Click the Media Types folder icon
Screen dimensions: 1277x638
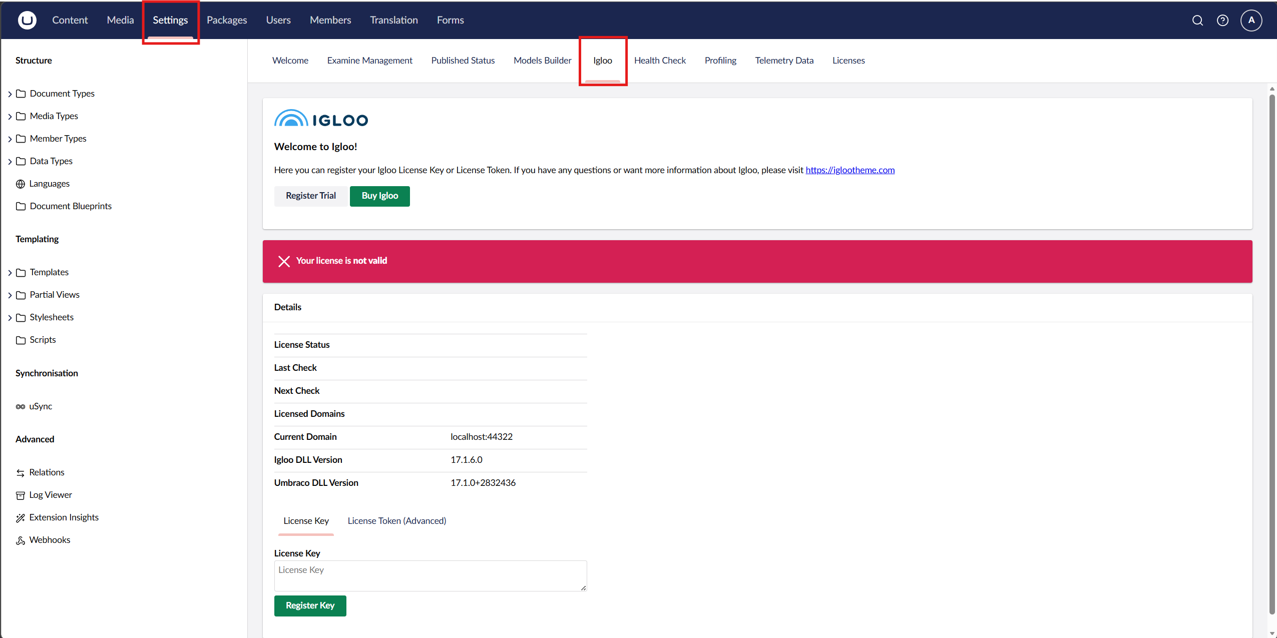[x=21, y=116]
